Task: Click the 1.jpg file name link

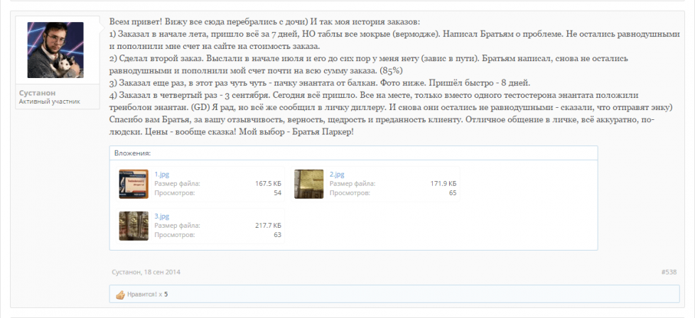Action: coord(161,174)
